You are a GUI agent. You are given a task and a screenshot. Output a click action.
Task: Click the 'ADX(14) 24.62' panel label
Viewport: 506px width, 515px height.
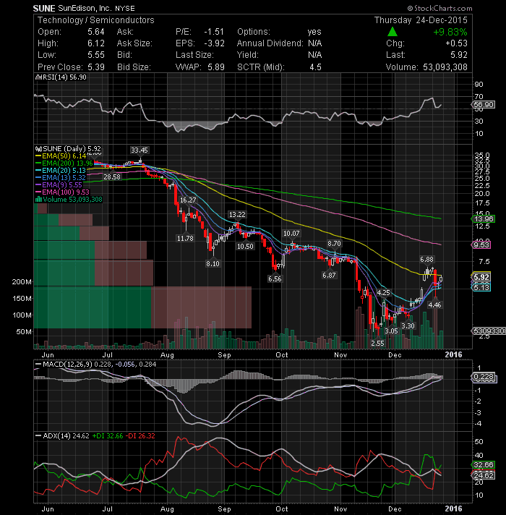click(x=66, y=436)
